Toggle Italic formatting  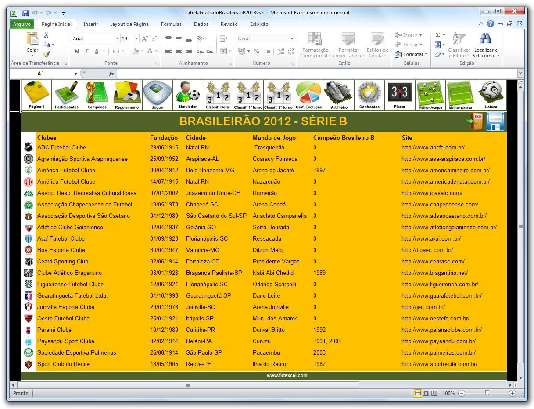pyautogui.click(x=86, y=51)
